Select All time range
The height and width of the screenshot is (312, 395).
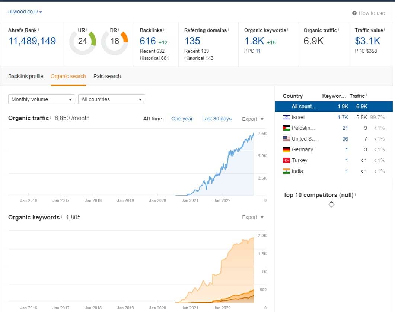click(152, 119)
